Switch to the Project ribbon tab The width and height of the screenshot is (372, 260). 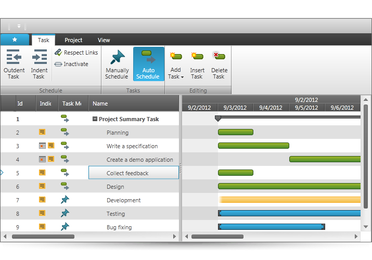tap(73, 40)
